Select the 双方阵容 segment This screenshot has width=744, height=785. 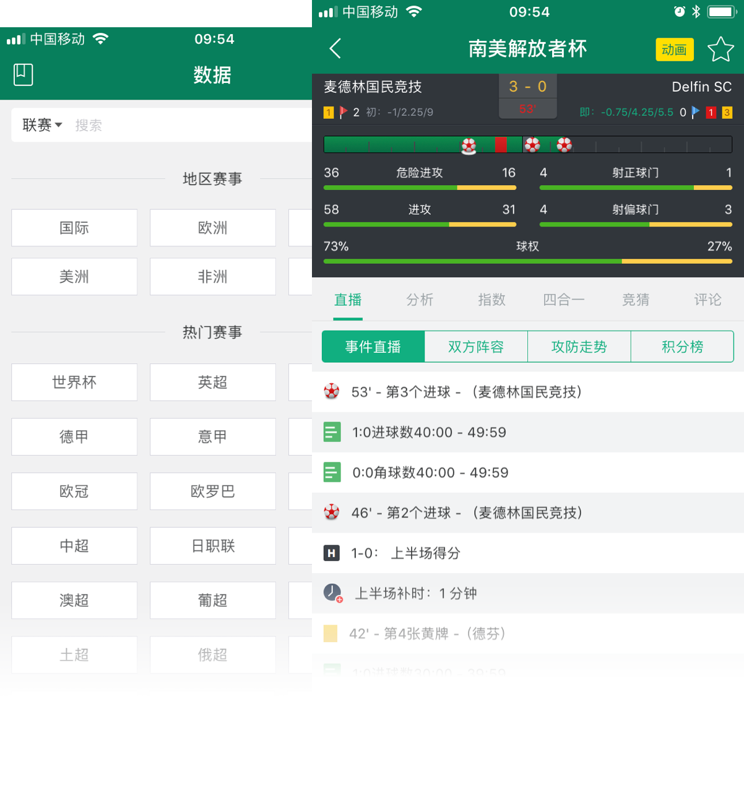coord(476,347)
